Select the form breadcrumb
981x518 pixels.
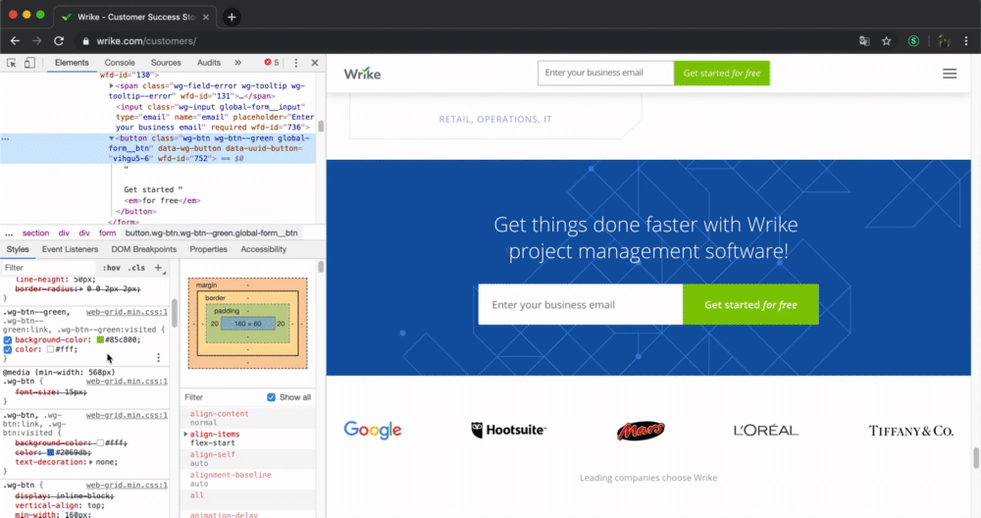108,233
